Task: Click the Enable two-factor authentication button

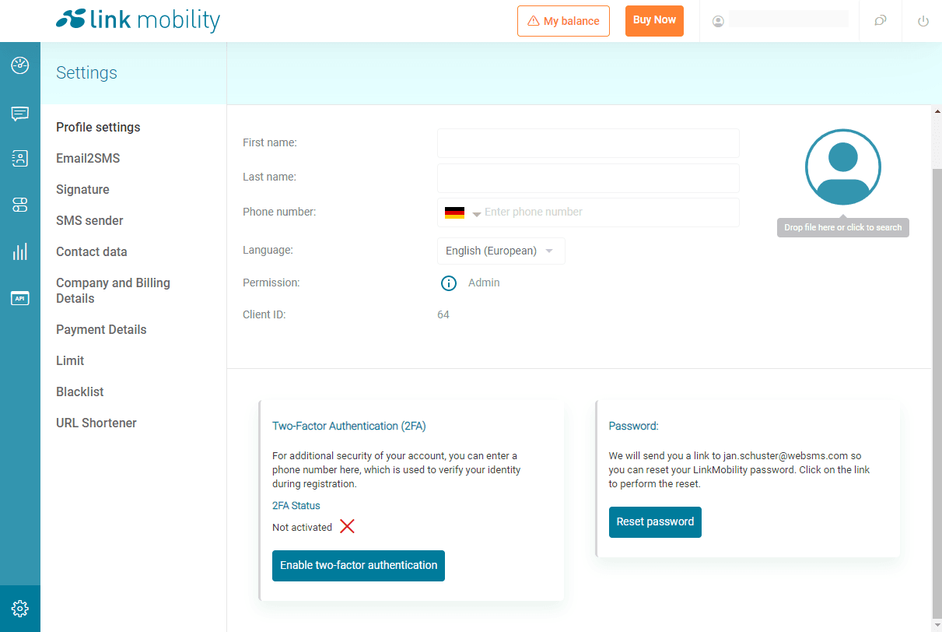Action: 358,566
